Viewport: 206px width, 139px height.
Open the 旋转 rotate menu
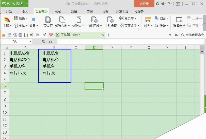pos(162,26)
